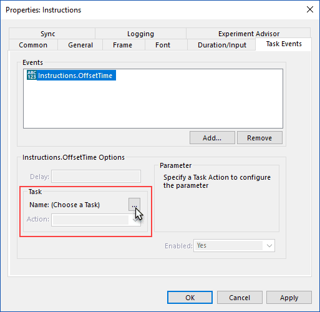Expand the Enabled dropdown arrow
320x312 pixels.
coord(269,246)
